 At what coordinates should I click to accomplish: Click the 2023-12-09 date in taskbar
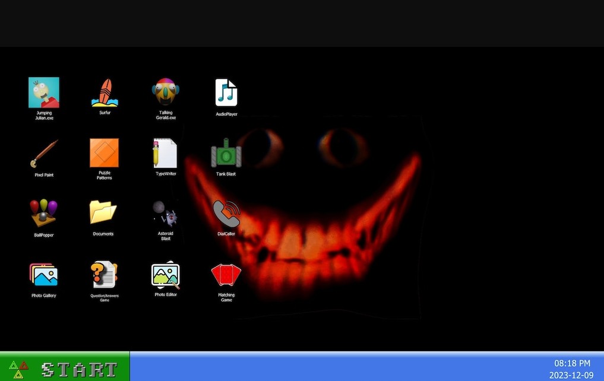tap(571, 375)
